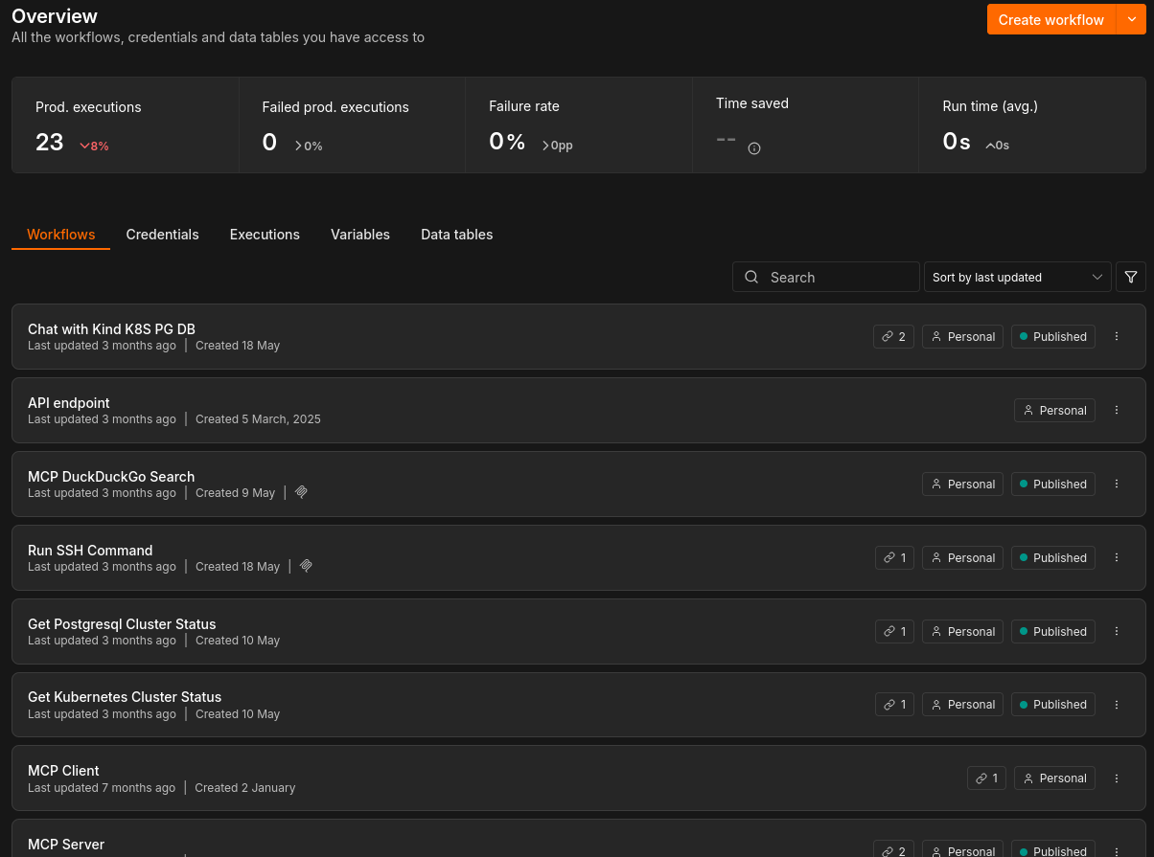Click Personal badge on Run SSH Command
The height and width of the screenshot is (857, 1154).
click(962, 557)
